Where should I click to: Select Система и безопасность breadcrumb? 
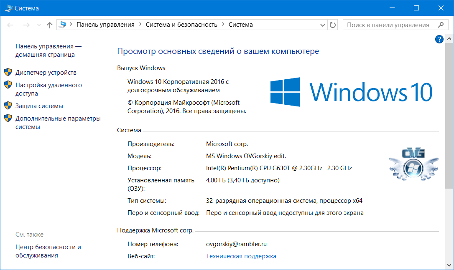tap(181, 25)
